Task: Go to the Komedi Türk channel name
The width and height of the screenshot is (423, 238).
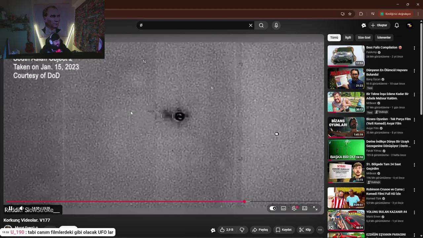Action: [x=374, y=199]
